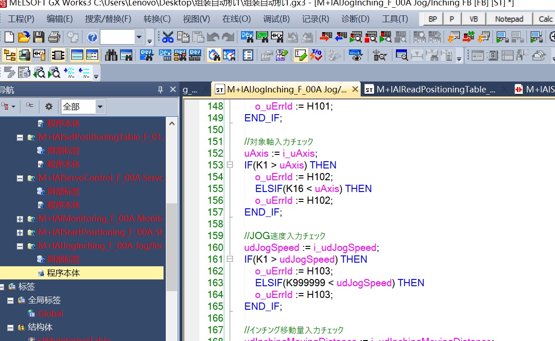Viewport: 555px width, 341px height.
Task: Click the Cut scissors icon in toolbar
Action: click(x=168, y=37)
